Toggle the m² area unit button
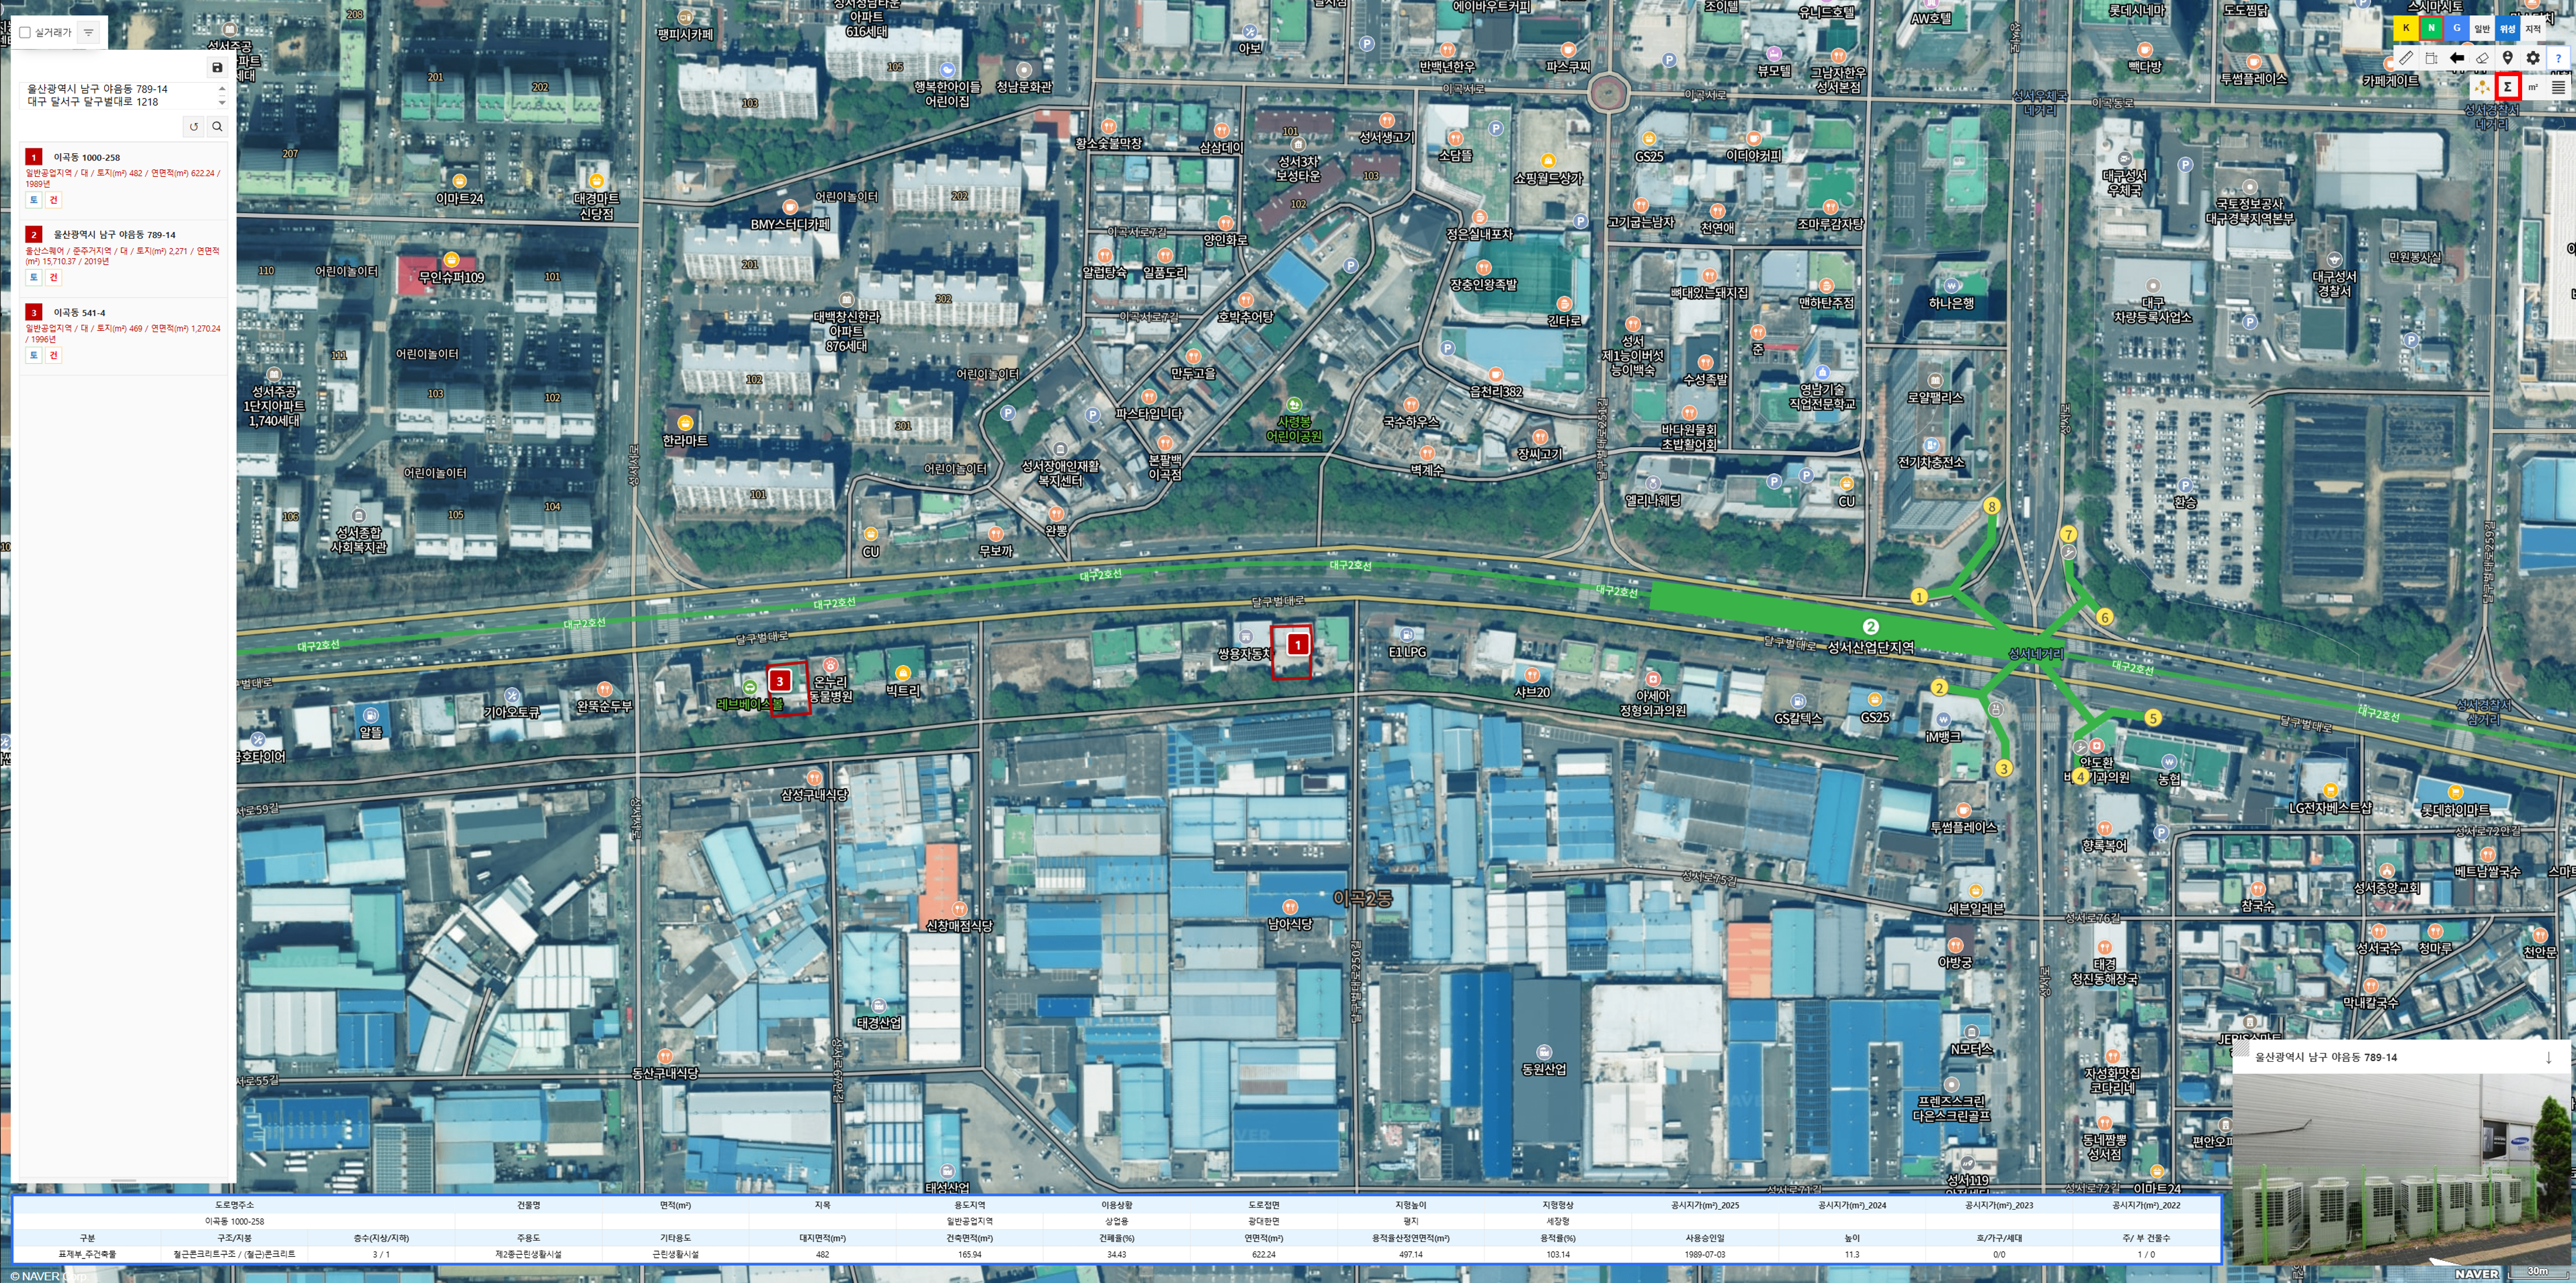 (x=2533, y=87)
